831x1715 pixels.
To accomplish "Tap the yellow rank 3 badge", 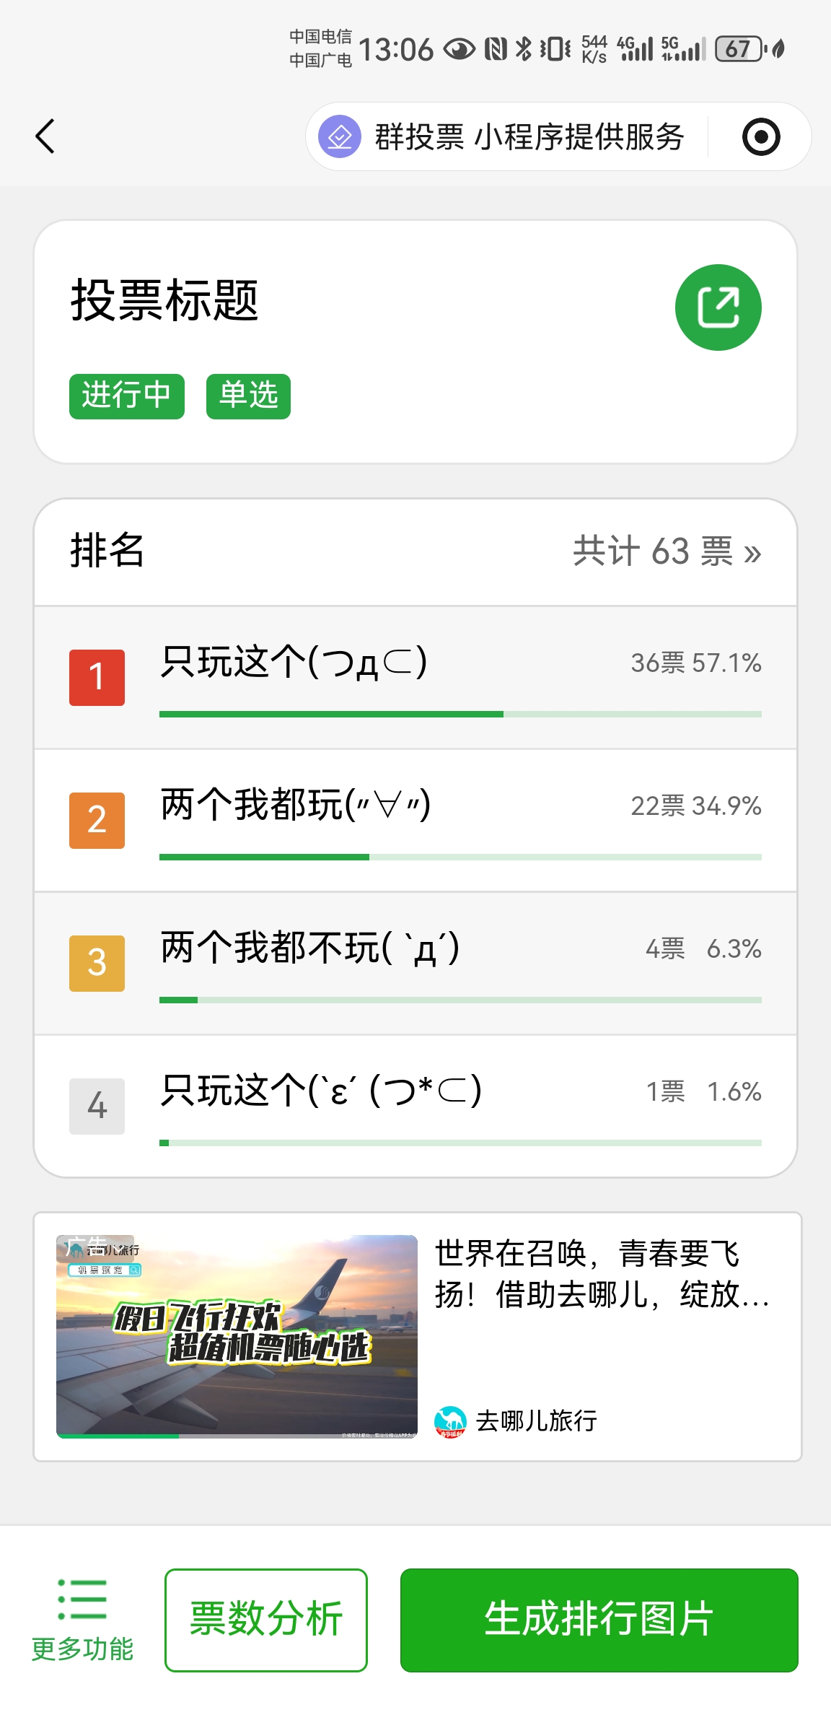I will click(x=97, y=963).
